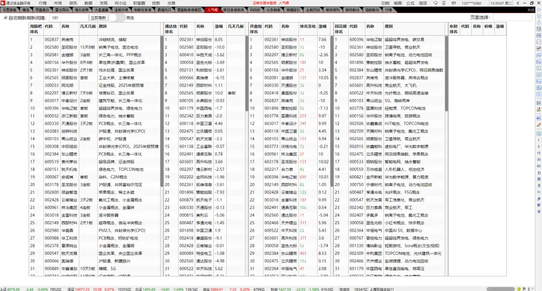
Task: Click the mobile phone icon in title bar
Action: [x=444, y=3]
